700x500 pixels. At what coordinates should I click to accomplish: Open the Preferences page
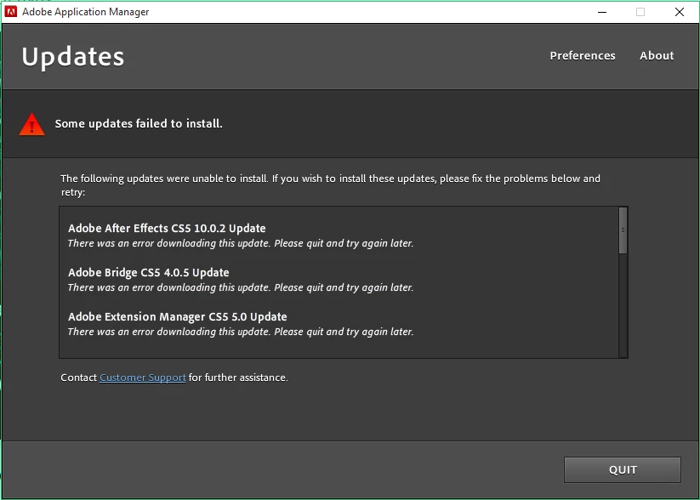pos(583,55)
